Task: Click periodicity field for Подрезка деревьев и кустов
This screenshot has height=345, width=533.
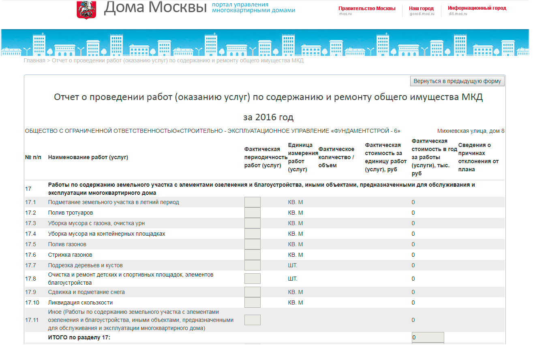Action: [252, 265]
